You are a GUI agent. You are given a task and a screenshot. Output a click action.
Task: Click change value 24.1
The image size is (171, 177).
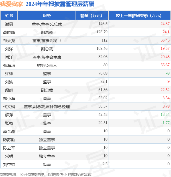166,32
